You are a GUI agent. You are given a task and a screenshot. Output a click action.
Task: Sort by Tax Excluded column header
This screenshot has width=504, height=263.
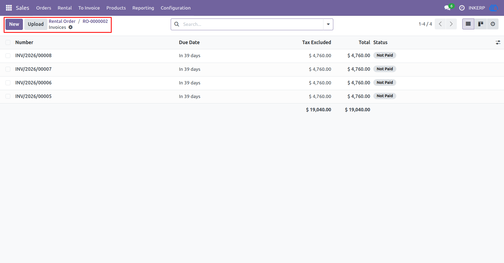(316, 42)
